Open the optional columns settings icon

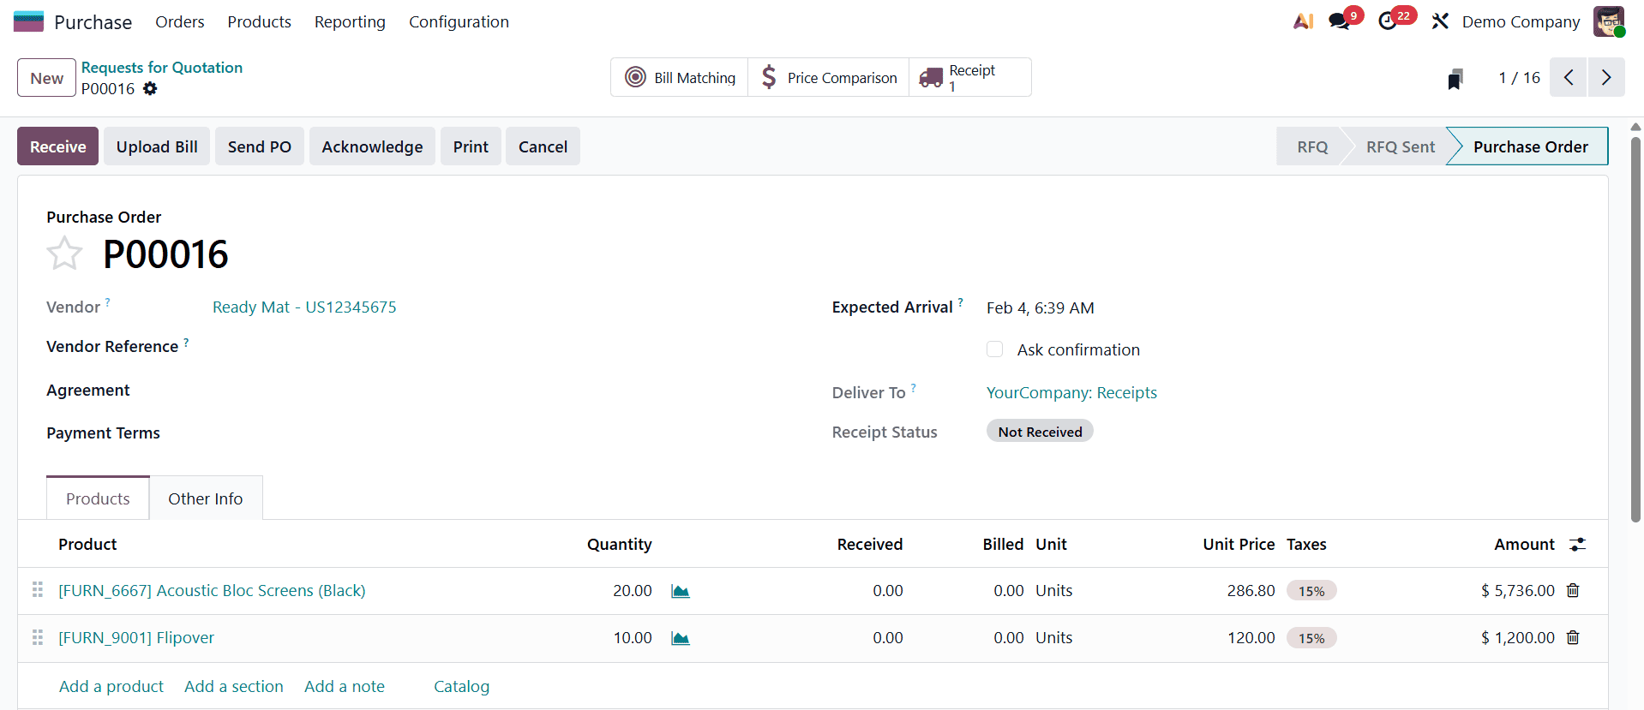coord(1577,544)
